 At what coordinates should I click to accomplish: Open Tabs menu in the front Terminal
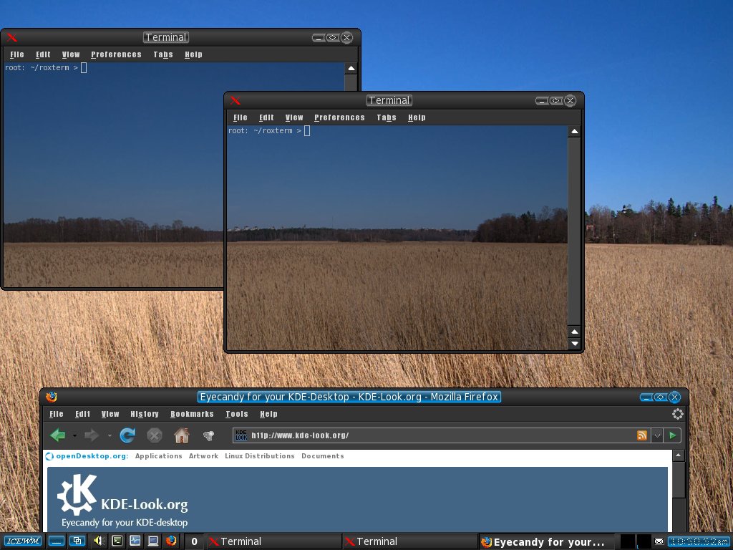pyautogui.click(x=387, y=117)
